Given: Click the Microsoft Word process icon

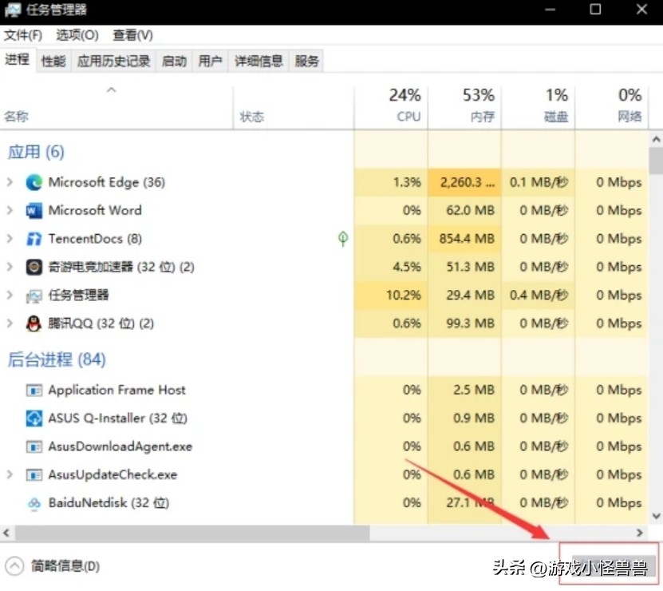Looking at the screenshot, I should [33, 210].
